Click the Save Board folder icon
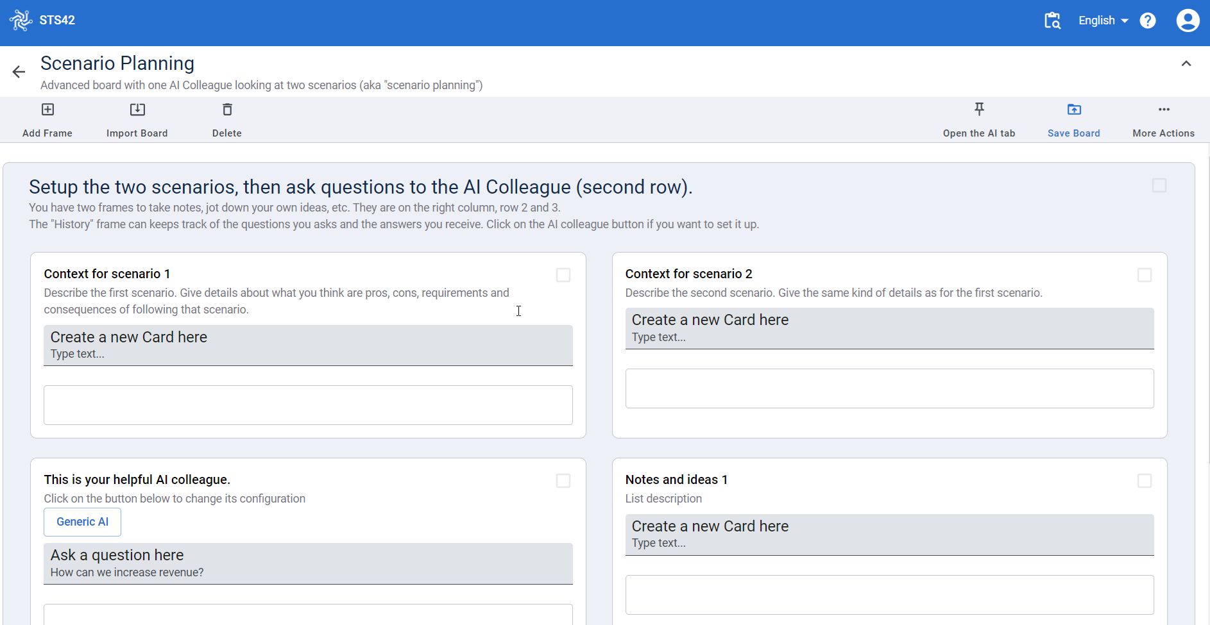 1074,110
